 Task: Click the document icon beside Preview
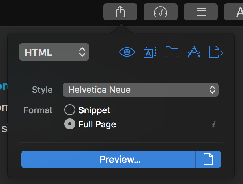pos(208,160)
